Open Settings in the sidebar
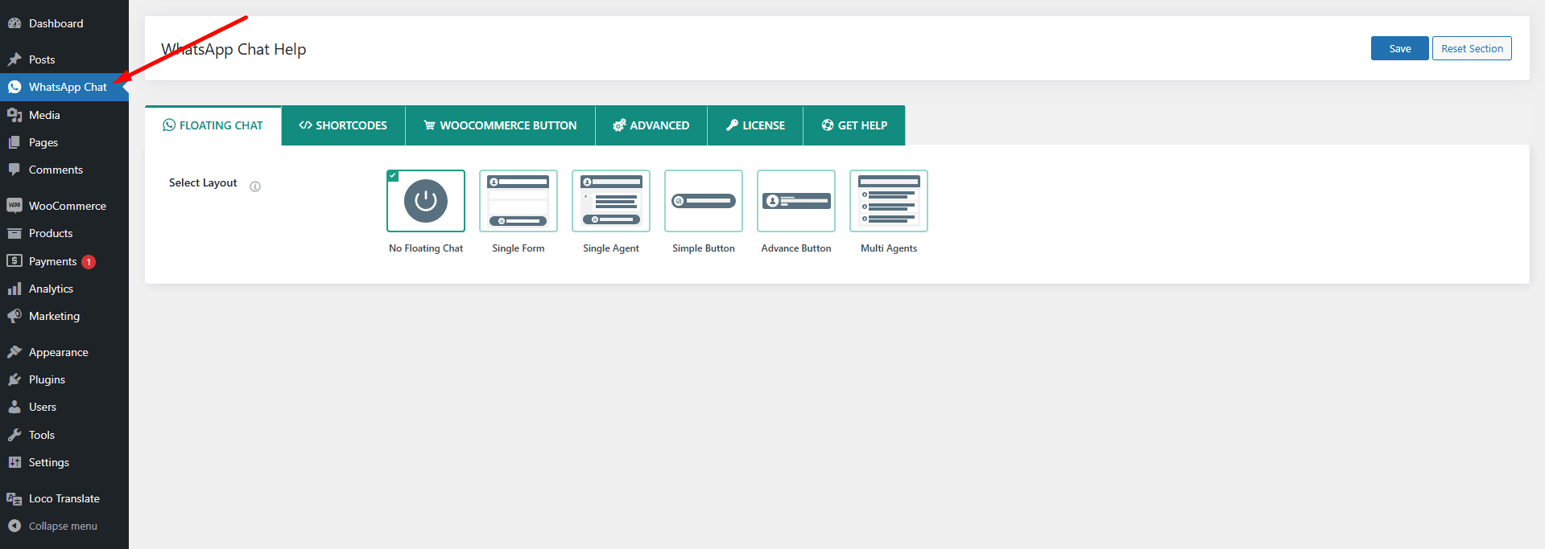The image size is (1545, 549). (x=64, y=462)
